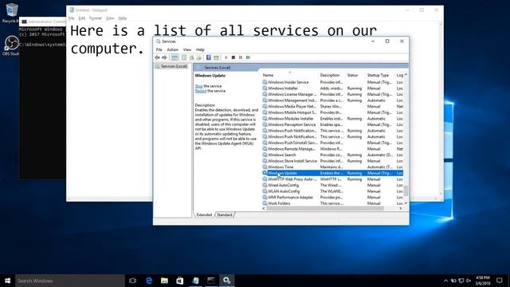
Task: Select the Windows Mobile Hotspot service
Action: (333, 112)
